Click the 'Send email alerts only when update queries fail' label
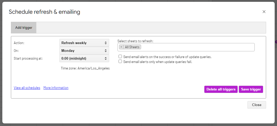The image size is (277, 126). coord(158,62)
